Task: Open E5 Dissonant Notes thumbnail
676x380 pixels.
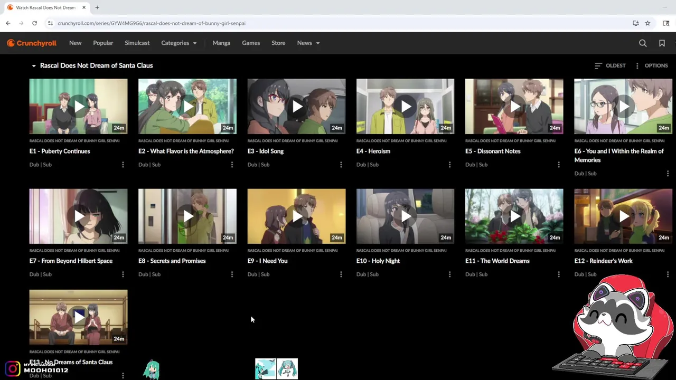Action: click(x=514, y=107)
